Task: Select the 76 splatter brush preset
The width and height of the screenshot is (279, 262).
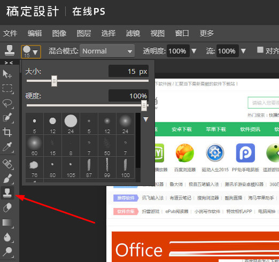Action: coord(35,167)
